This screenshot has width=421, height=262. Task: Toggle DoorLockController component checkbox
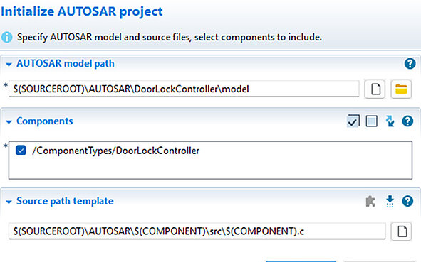click(21, 151)
